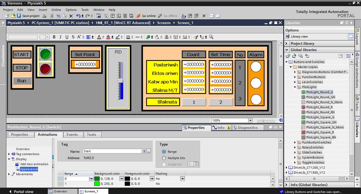Open the Online menu
The width and height of the screenshot is (361, 194).
[56, 10]
